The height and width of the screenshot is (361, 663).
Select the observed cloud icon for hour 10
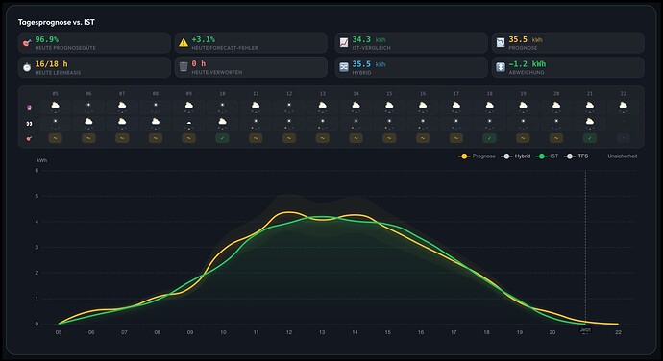(x=222, y=122)
